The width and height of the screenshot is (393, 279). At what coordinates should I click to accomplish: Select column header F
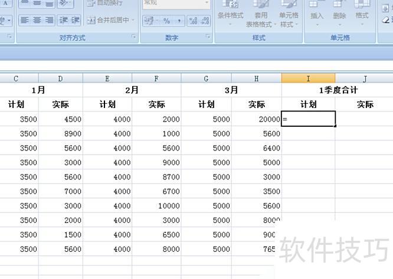click(x=156, y=78)
